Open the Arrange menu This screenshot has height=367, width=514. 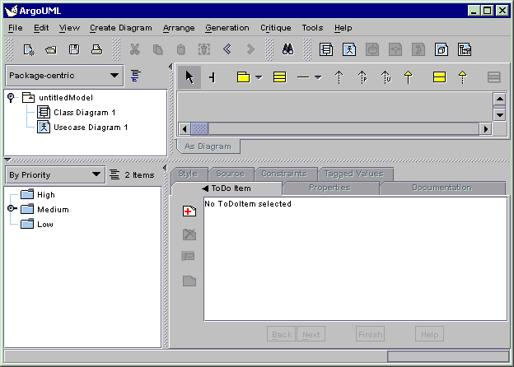[x=179, y=28]
